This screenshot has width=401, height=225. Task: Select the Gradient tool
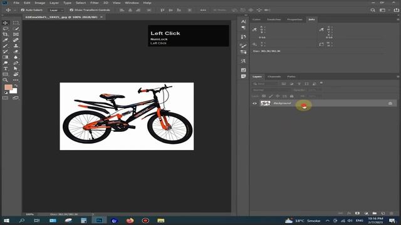6,57
